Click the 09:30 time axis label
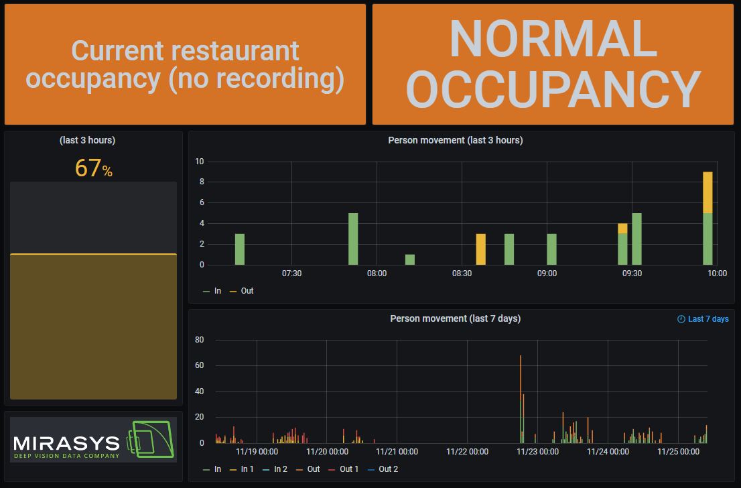The width and height of the screenshot is (741, 488). tap(632, 273)
